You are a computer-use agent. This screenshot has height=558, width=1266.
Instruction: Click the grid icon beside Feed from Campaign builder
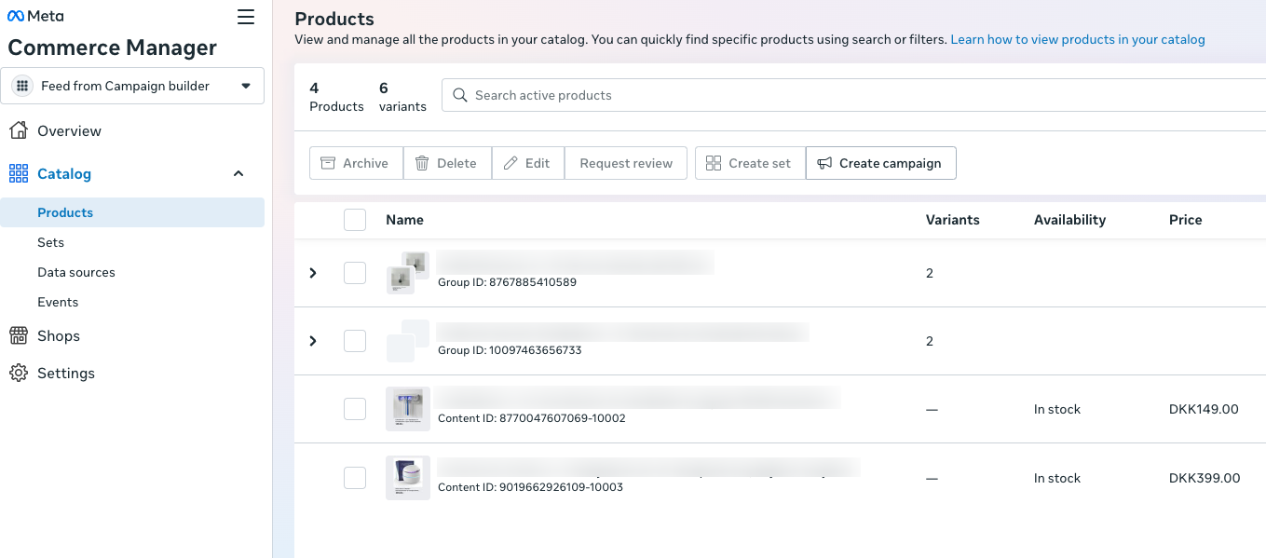(23, 86)
